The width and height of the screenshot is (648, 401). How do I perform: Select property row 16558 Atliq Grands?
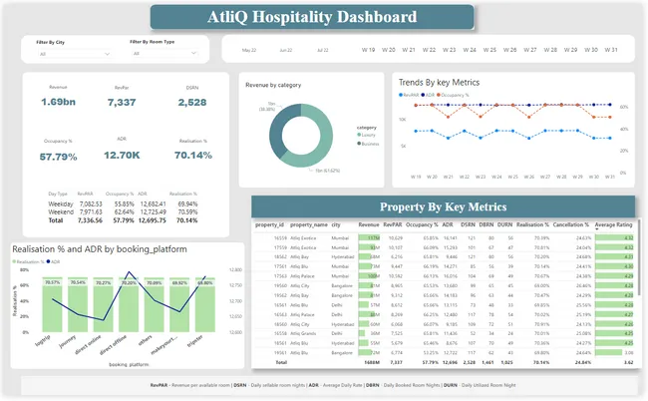[x=444, y=333]
